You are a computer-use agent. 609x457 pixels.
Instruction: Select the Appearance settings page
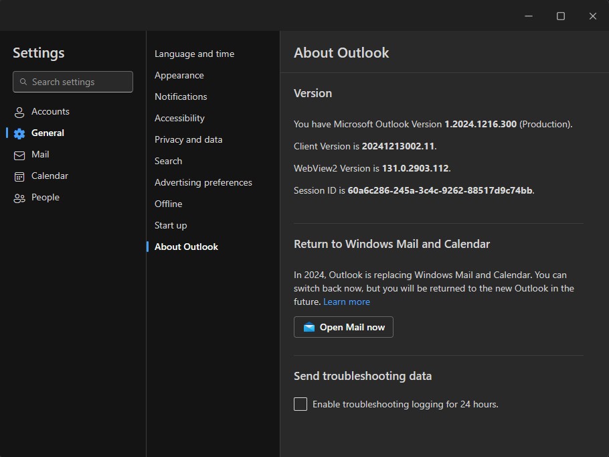click(179, 75)
